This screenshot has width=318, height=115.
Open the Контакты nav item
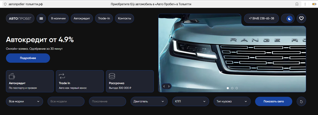(x=125, y=18)
